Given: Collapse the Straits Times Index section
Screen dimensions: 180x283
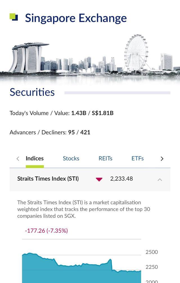Looking at the screenshot, I should point(160,180).
